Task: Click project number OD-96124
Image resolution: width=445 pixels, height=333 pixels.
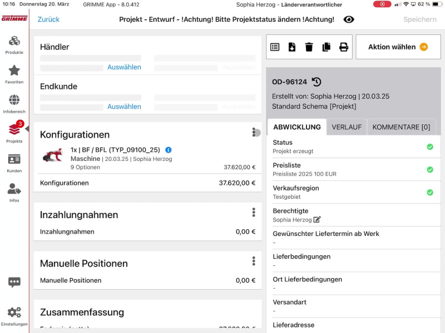Action: click(x=289, y=82)
